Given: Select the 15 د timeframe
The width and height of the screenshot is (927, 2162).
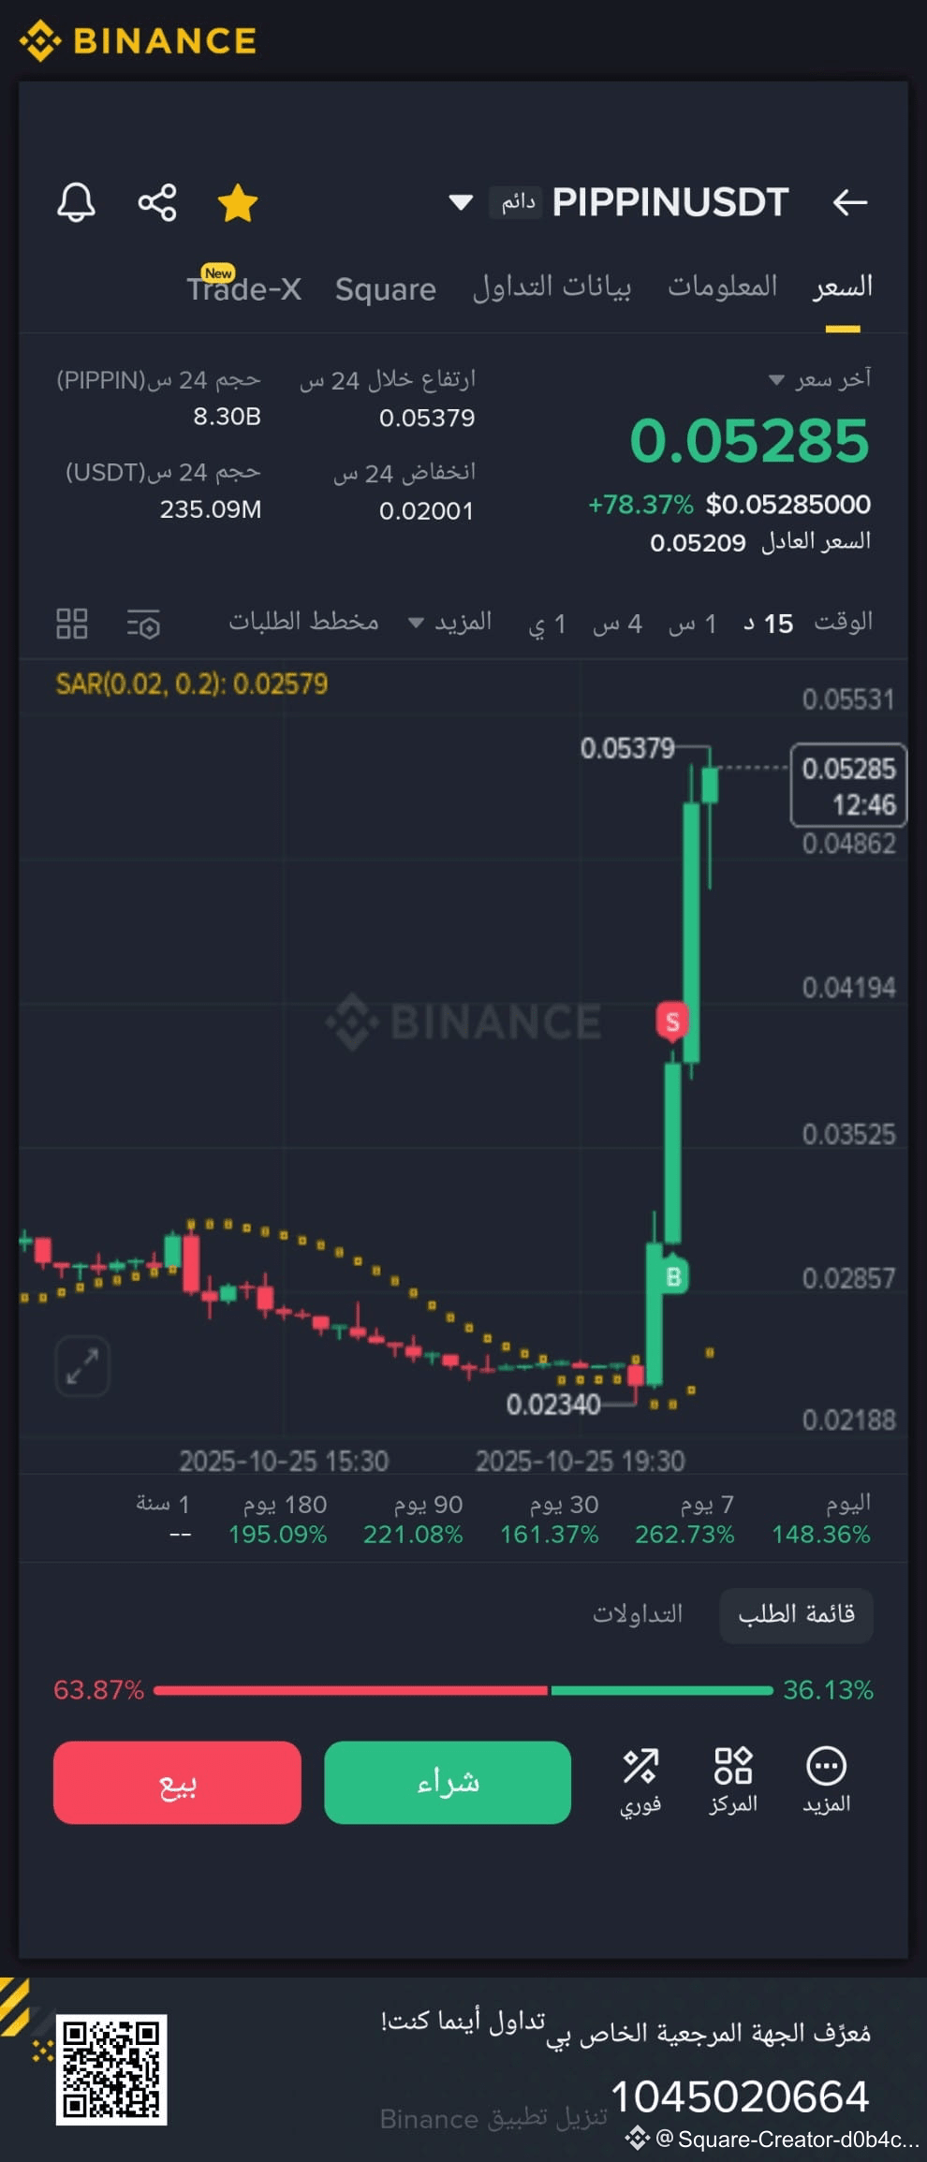Looking at the screenshot, I should click(x=768, y=624).
